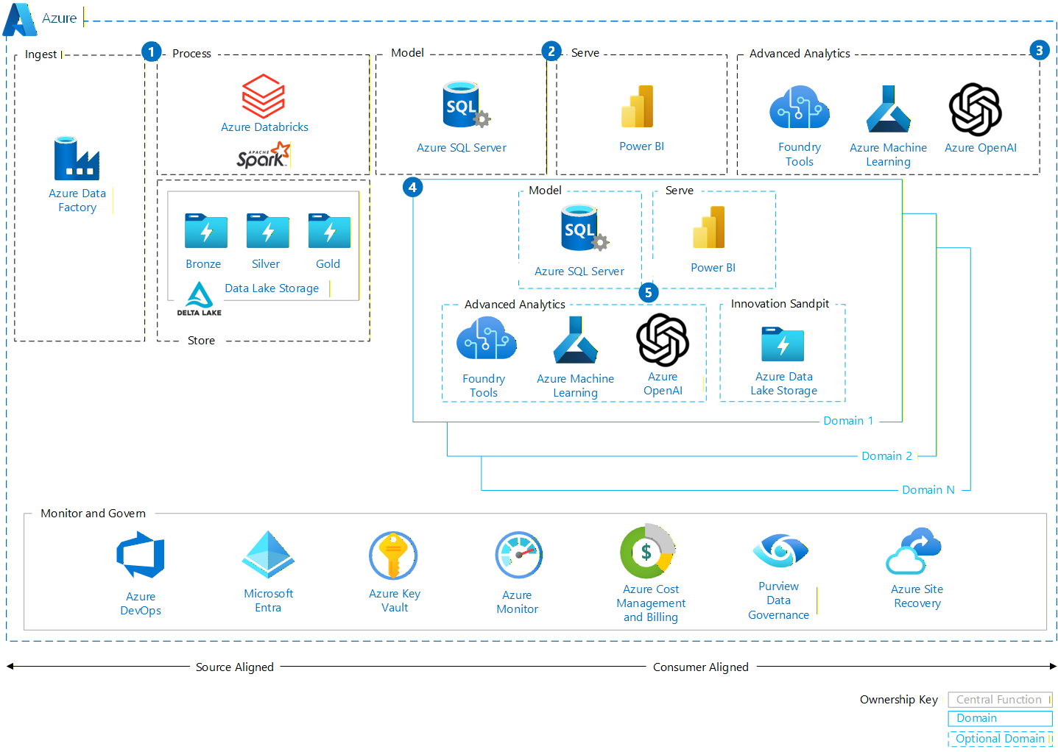
Task: Click Azure Data Lake Storage icon in Innovation Sandpit
Action: tap(783, 344)
